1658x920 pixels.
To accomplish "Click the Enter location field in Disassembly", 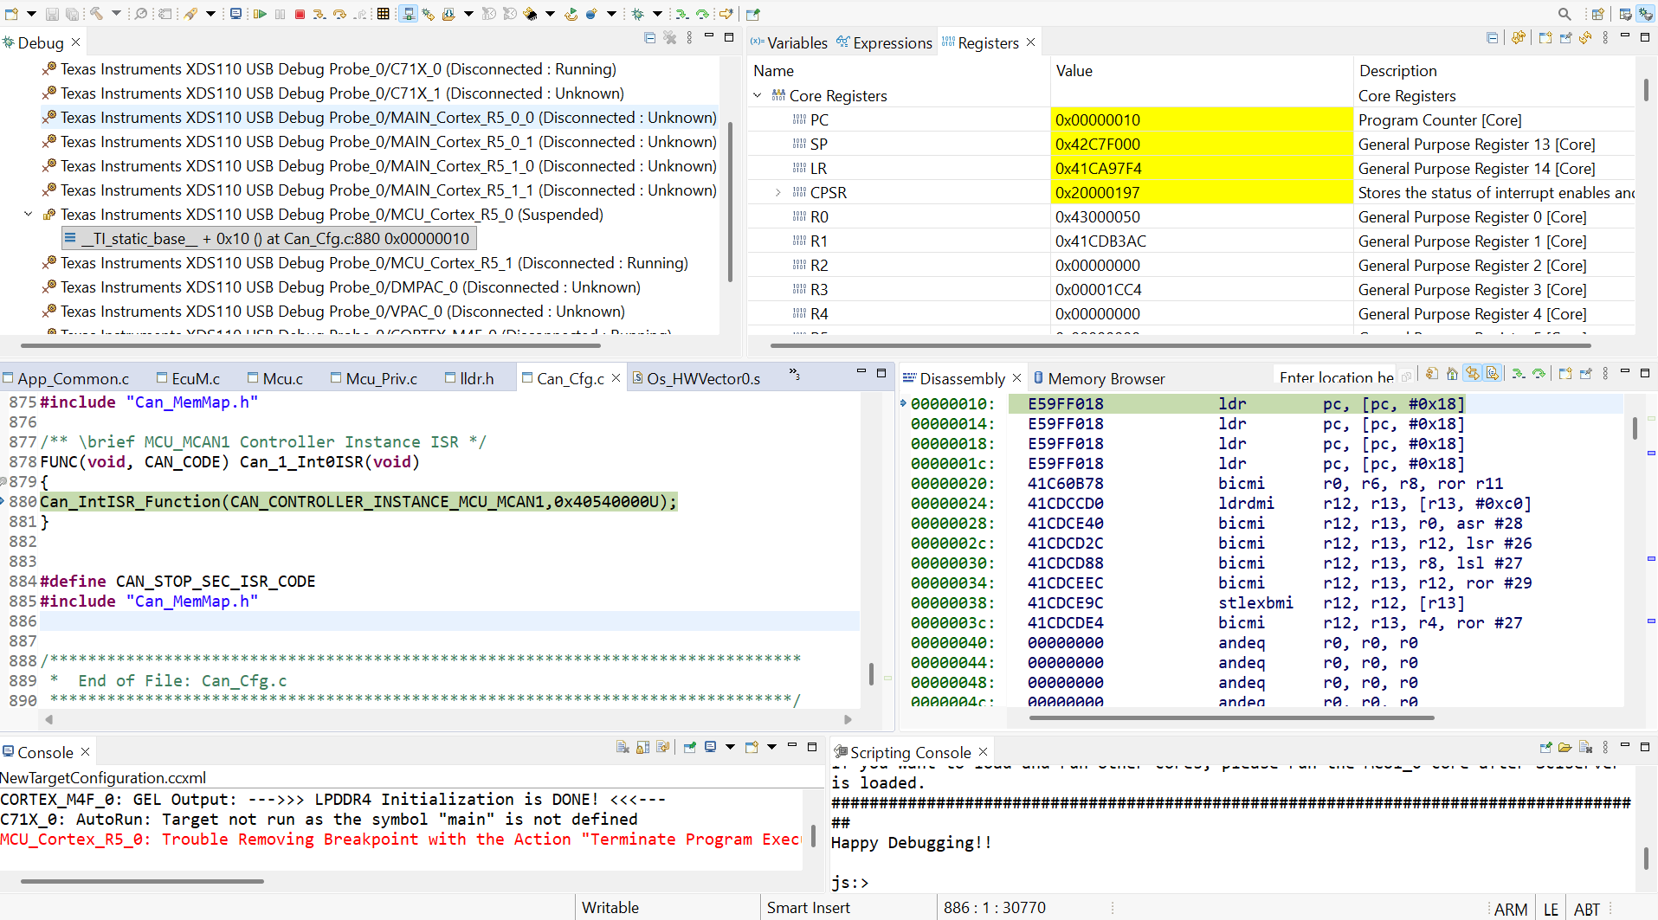I will (1336, 376).
